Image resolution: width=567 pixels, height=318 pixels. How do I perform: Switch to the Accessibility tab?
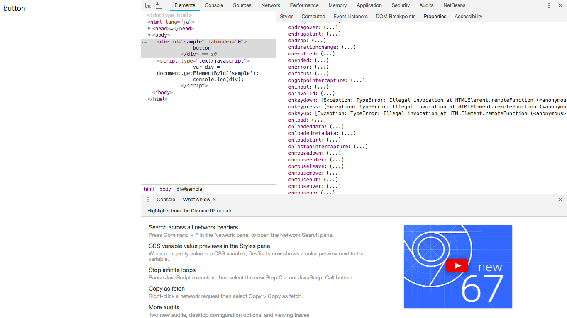pyautogui.click(x=468, y=17)
